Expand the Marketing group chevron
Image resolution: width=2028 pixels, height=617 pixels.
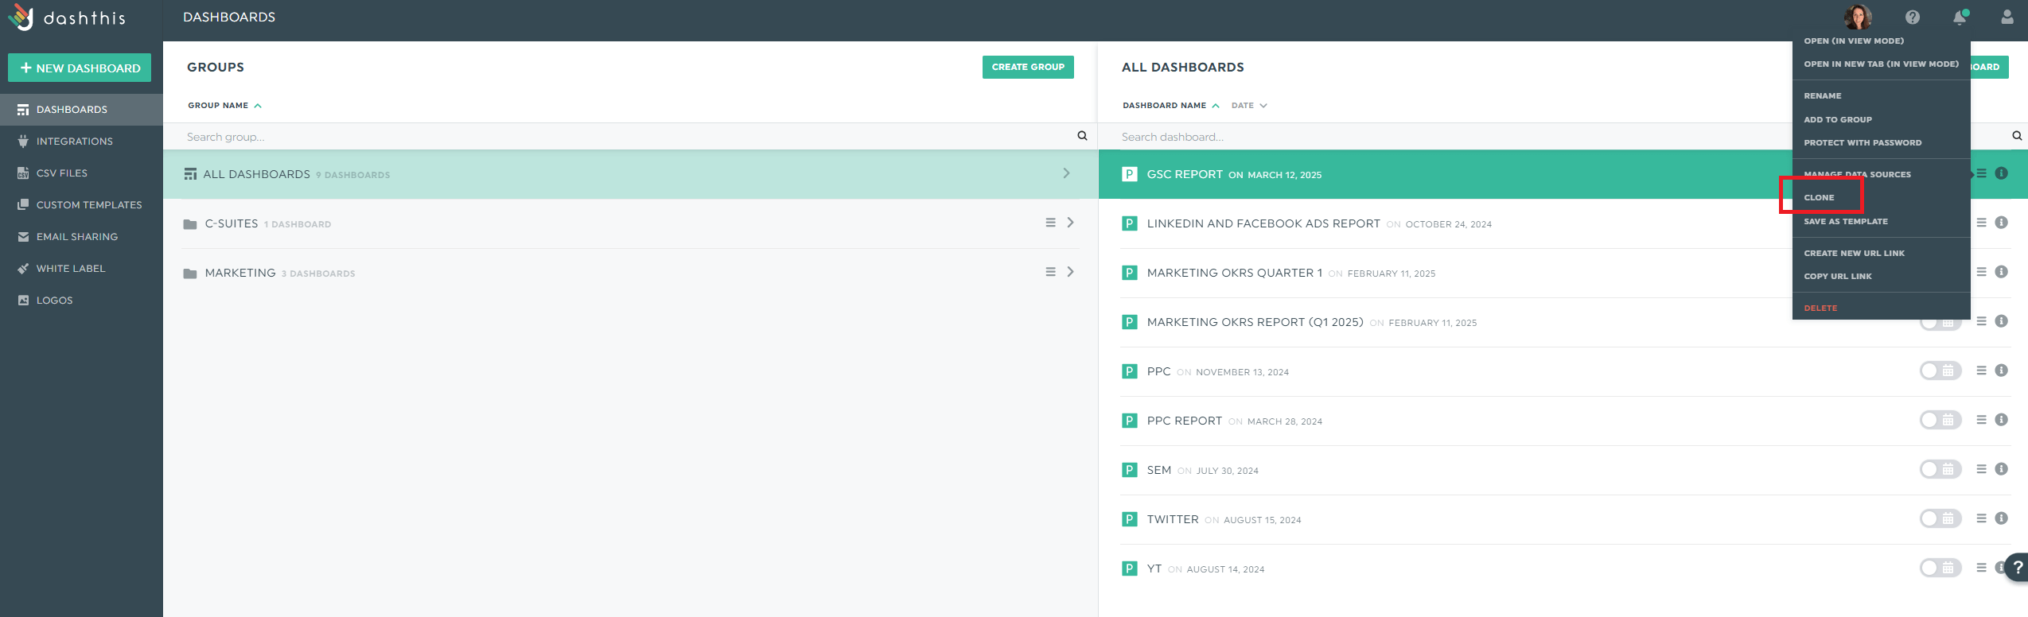[1071, 272]
